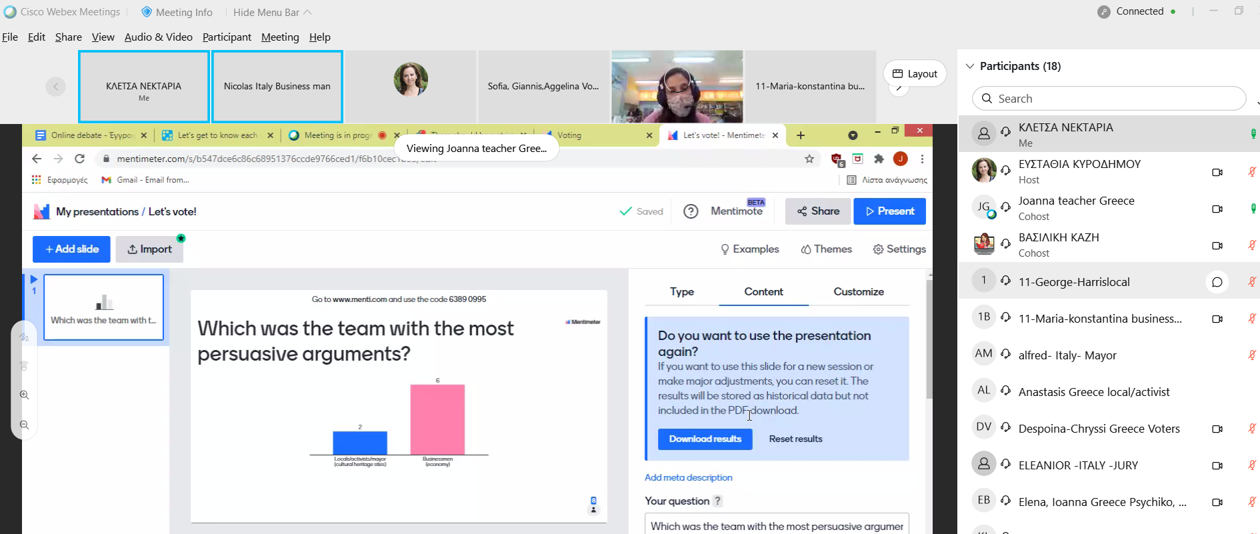
Task: Open the Layout options
Action: [915, 74]
